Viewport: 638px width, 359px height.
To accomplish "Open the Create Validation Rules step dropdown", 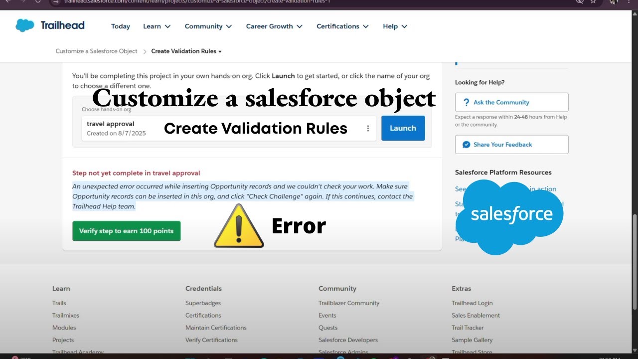I will [186, 51].
